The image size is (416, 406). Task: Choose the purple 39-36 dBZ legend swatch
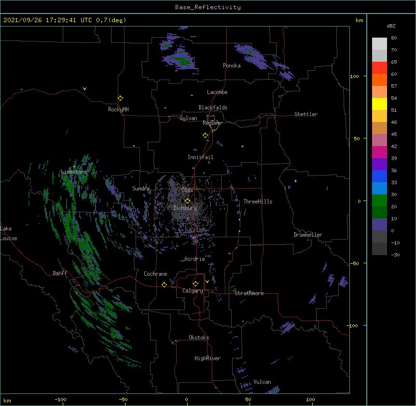pos(379,164)
